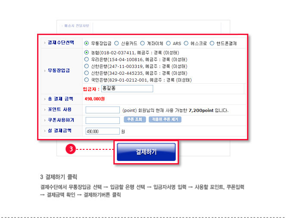Click the red 490,000원 total amount
Screen dimensions: 288x218
point(94,99)
